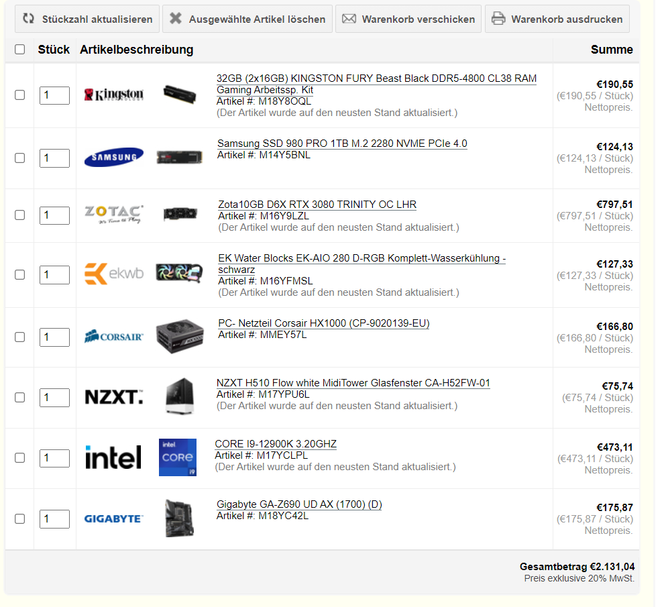The height and width of the screenshot is (607, 666).
Task: Open the NZXT H510 Flow white MidiTower link
Action: 353,383
